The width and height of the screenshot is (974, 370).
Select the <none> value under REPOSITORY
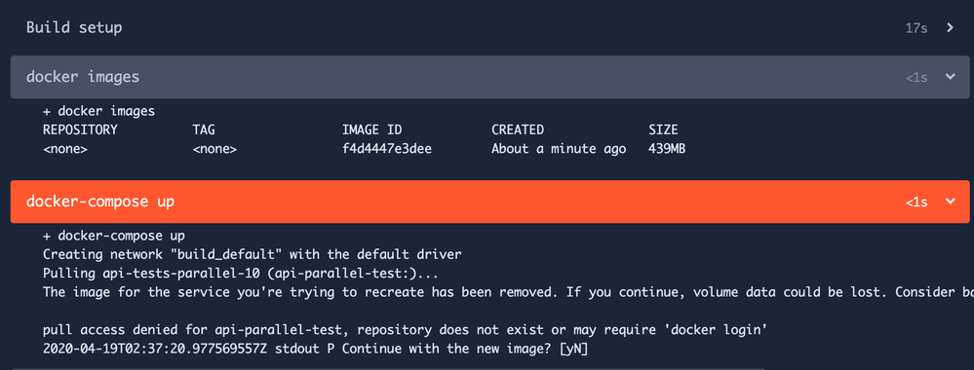pos(65,149)
